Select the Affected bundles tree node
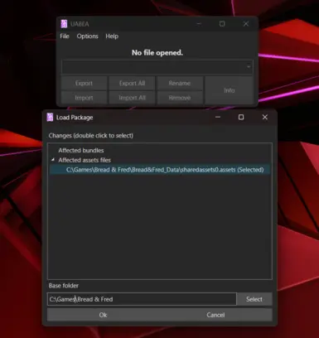The height and width of the screenshot is (338, 319). click(x=81, y=150)
